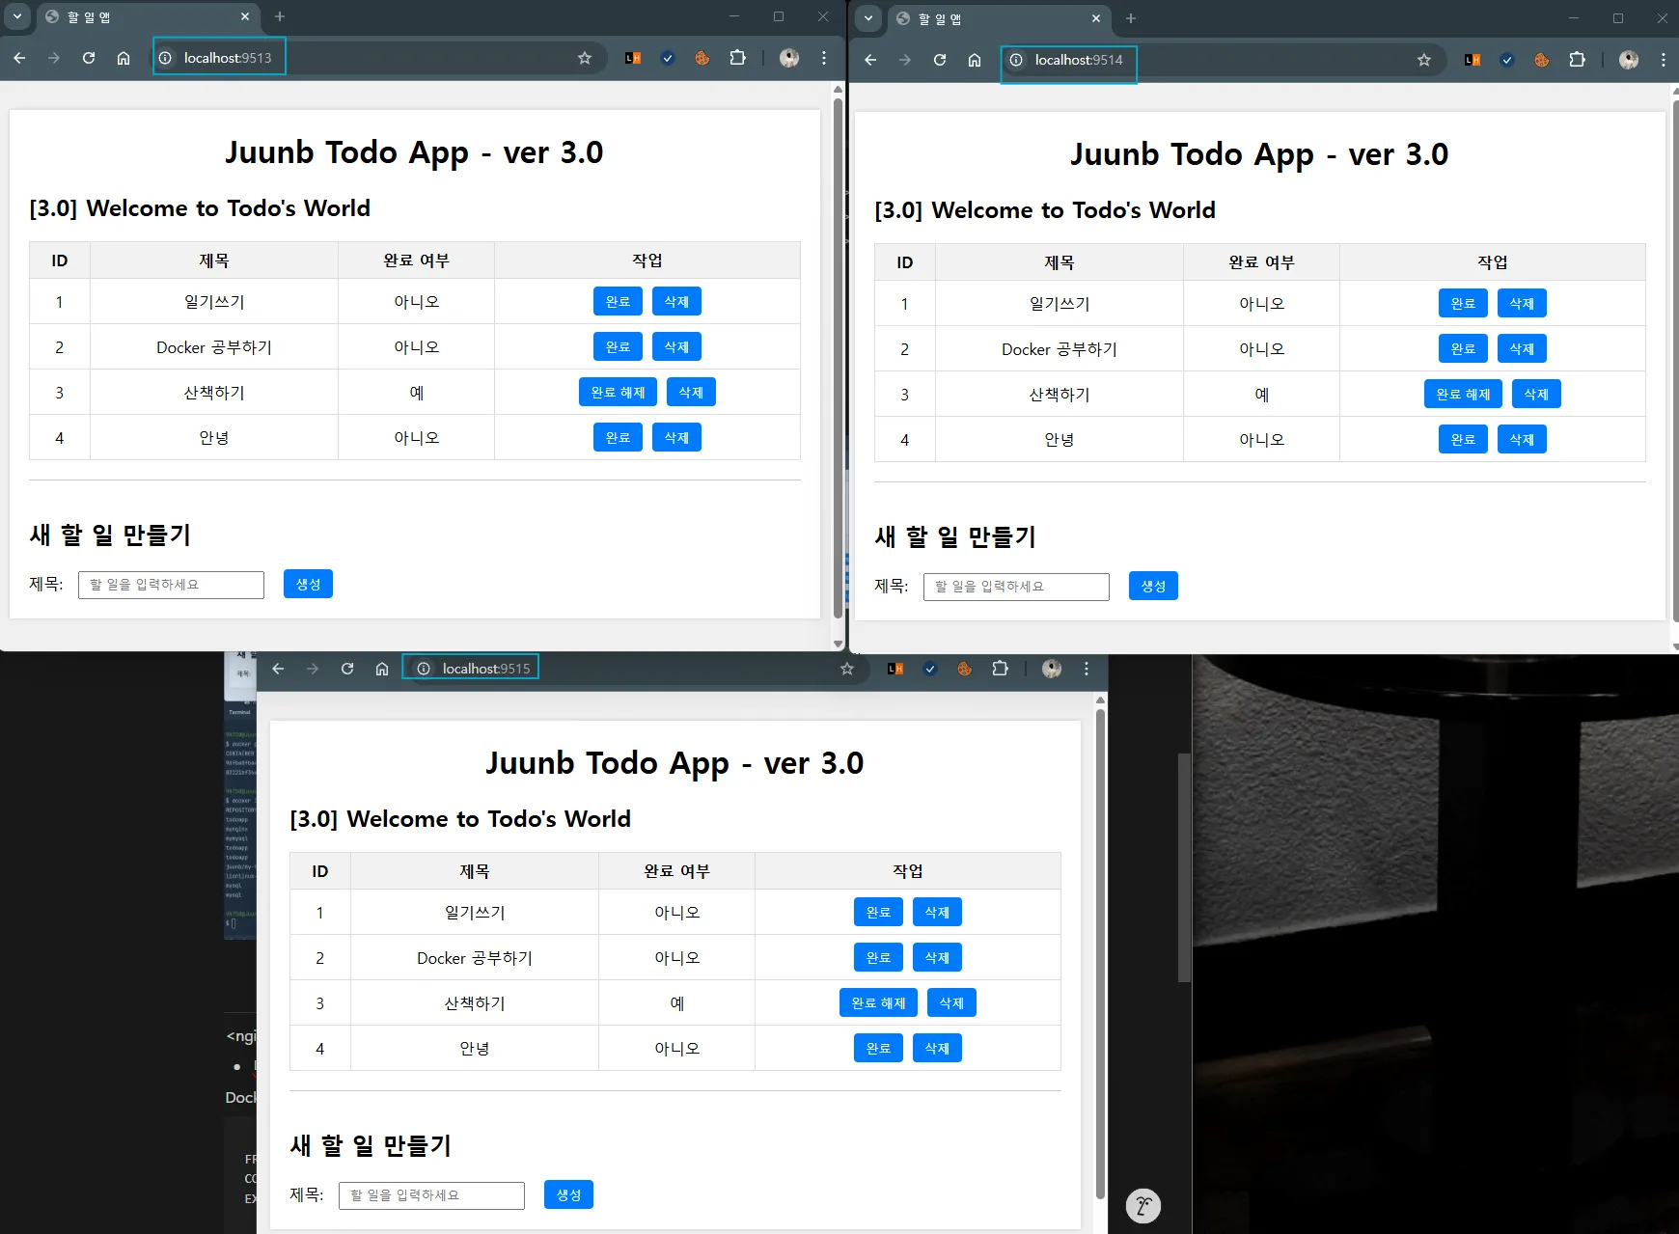Open home page in localhost:9515 window
The height and width of the screenshot is (1234, 1679).
(x=382, y=669)
